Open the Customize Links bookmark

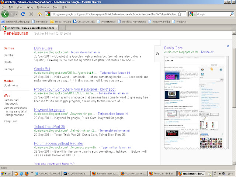[84, 21]
